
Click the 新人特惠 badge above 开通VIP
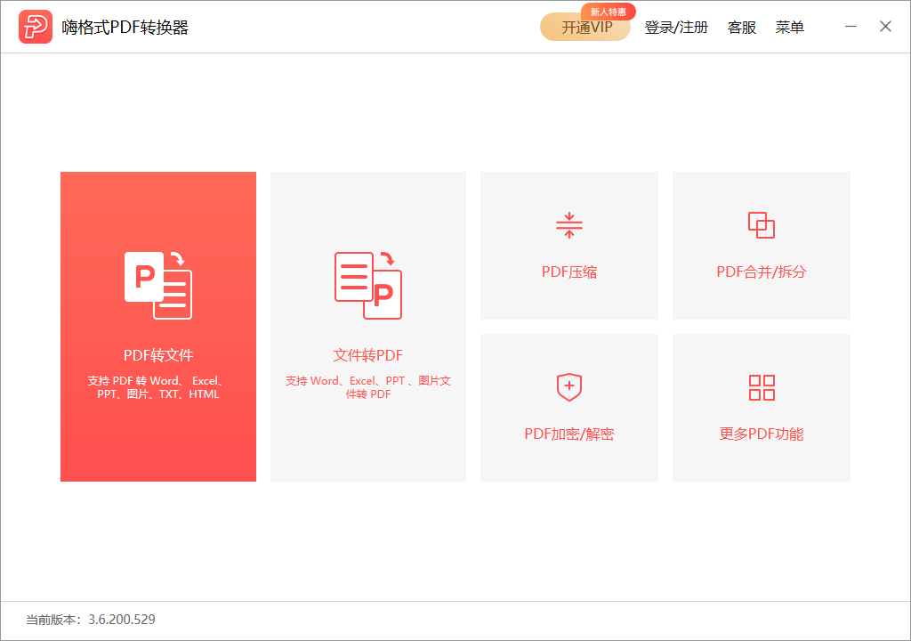pyautogui.click(x=609, y=12)
